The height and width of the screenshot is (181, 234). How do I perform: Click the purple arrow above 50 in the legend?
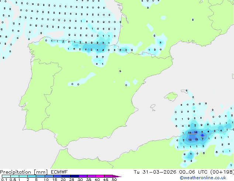(x=117, y=176)
